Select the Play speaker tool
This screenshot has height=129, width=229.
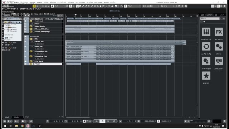point(109,6)
